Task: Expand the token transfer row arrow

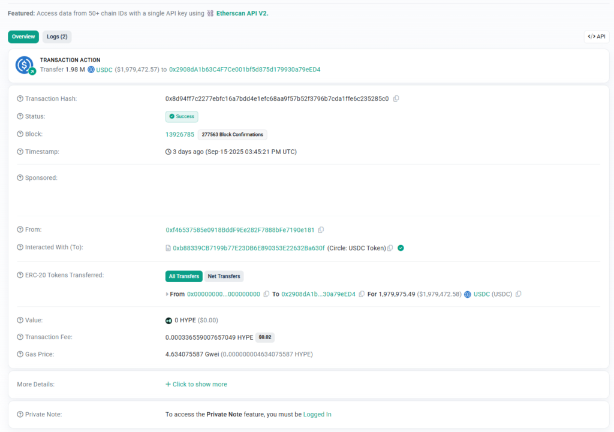Action: point(167,294)
